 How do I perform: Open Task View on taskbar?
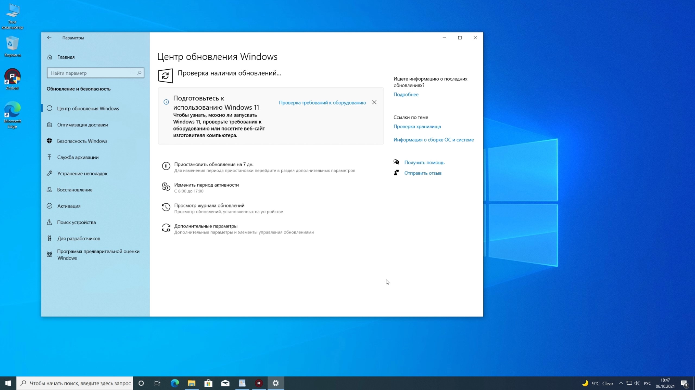pyautogui.click(x=157, y=383)
